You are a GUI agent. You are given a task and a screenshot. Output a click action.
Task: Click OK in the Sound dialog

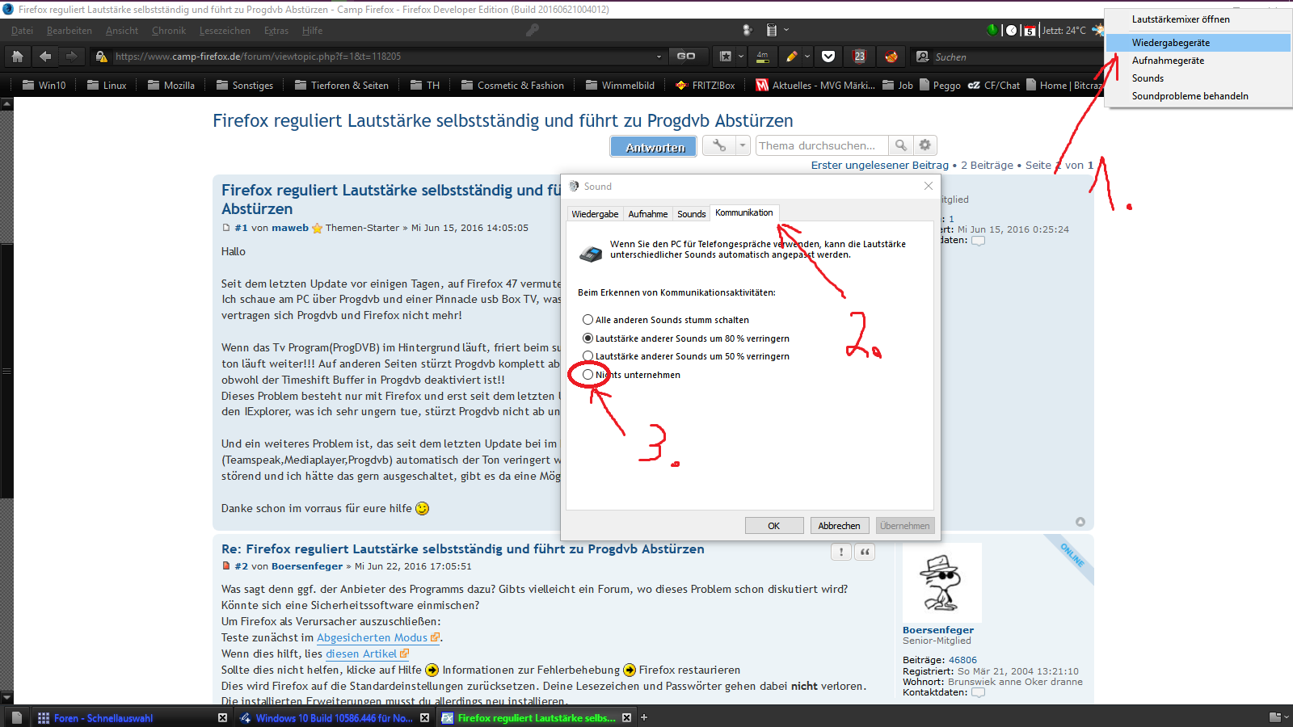tap(774, 526)
